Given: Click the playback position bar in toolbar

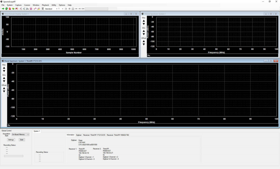Looking at the screenshot, I should pyautogui.click(x=97, y=9).
